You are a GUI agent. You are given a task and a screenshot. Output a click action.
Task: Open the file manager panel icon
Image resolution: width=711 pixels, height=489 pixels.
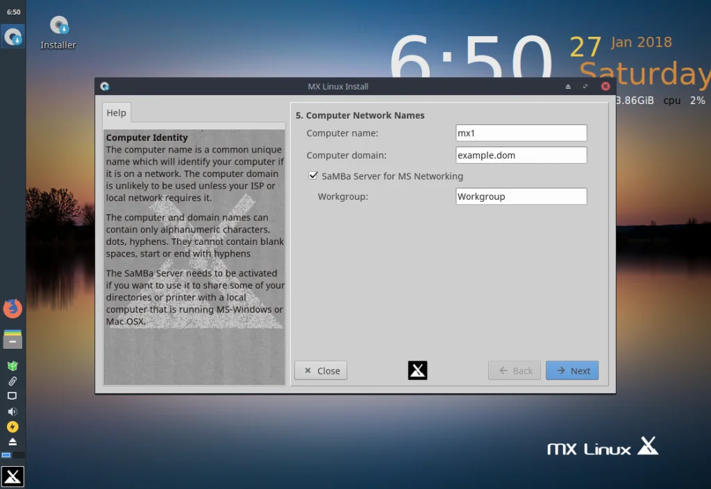(12, 339)
